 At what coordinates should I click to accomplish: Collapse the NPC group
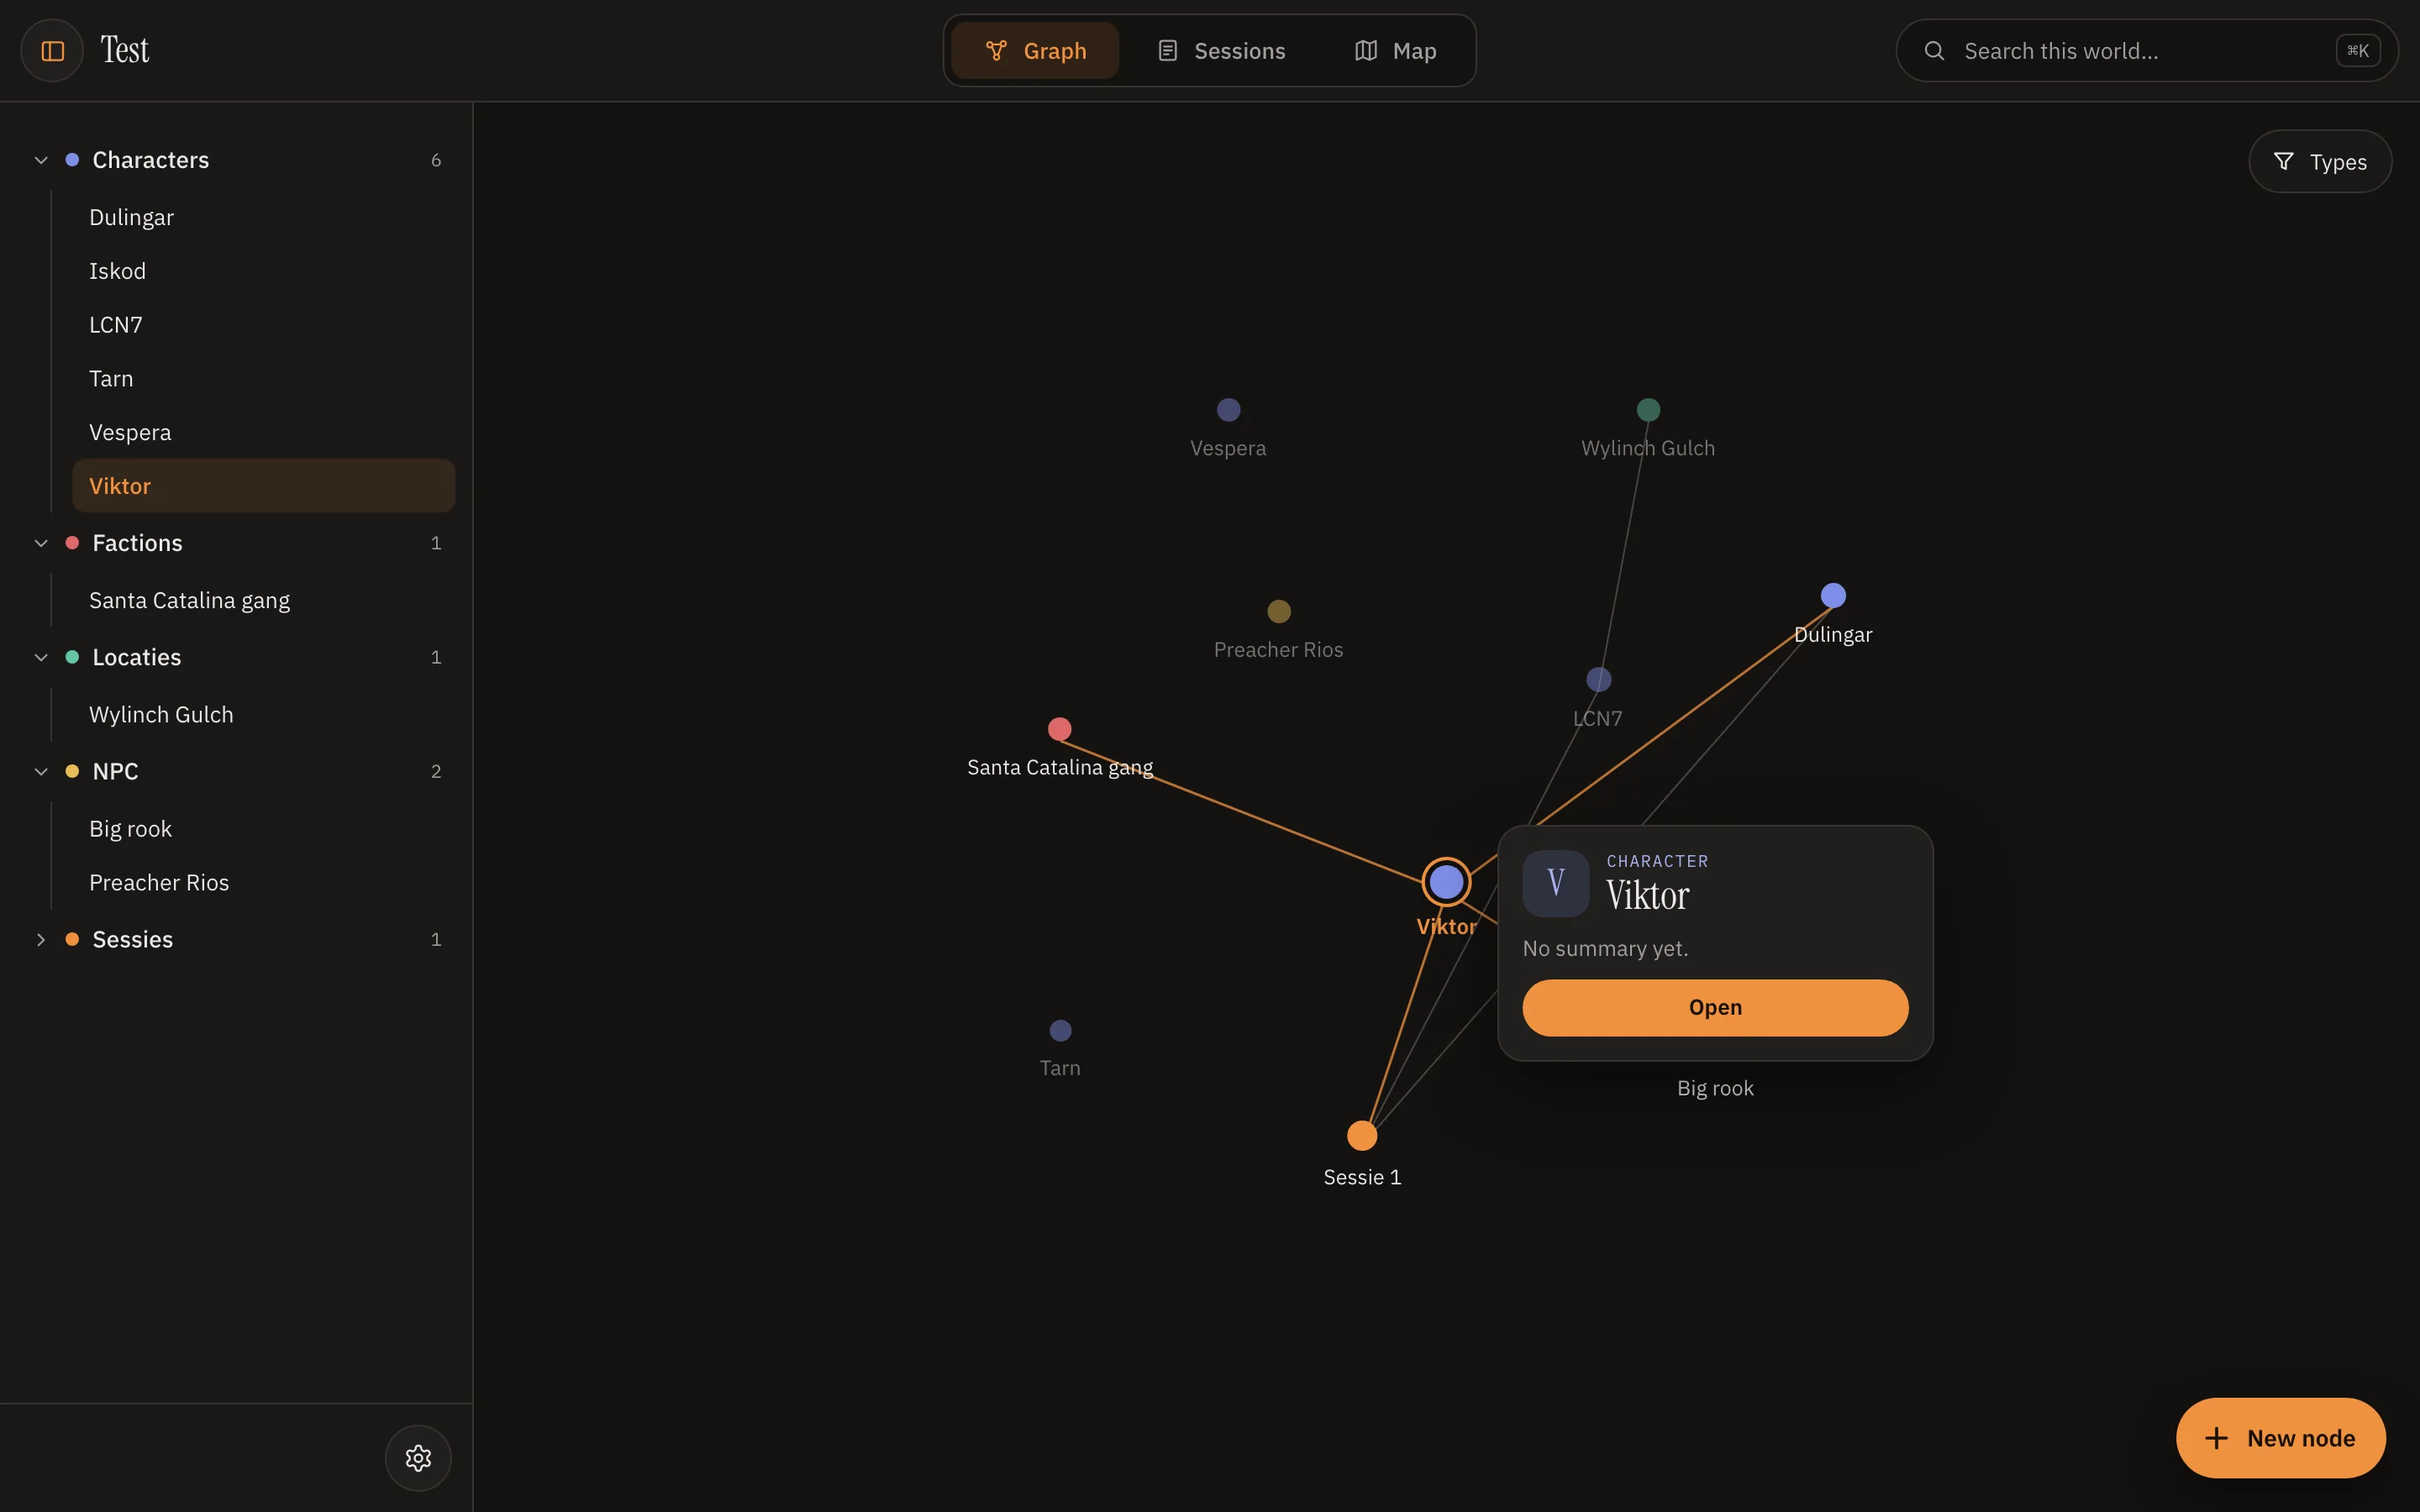click(x=41, y=771)
